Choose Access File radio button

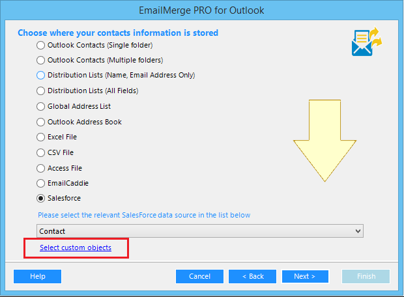[x=41, y=168]
